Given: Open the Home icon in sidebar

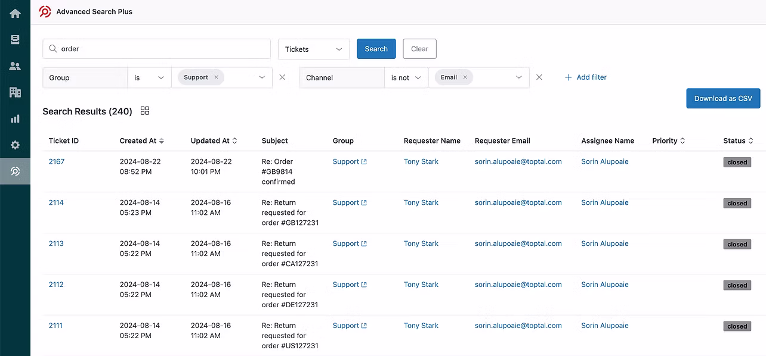Looking at the screenshot, I should [x=15, y=13].
